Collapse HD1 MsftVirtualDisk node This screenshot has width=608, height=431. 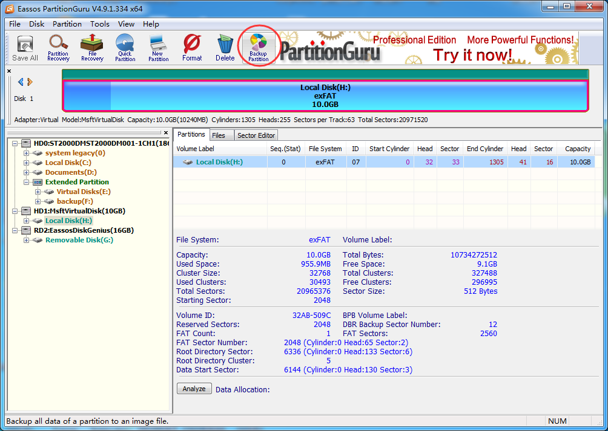coord(15,211)
